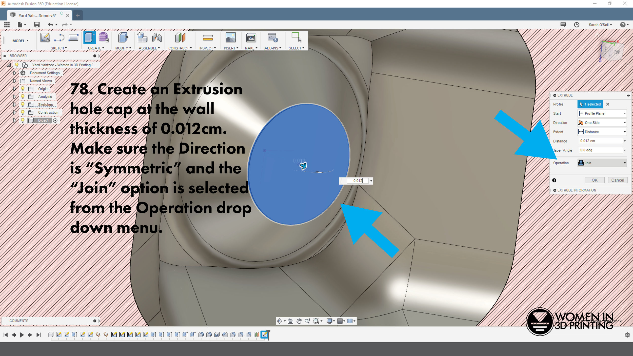
Task: Expand the Origin tree node
Action: 14,89
